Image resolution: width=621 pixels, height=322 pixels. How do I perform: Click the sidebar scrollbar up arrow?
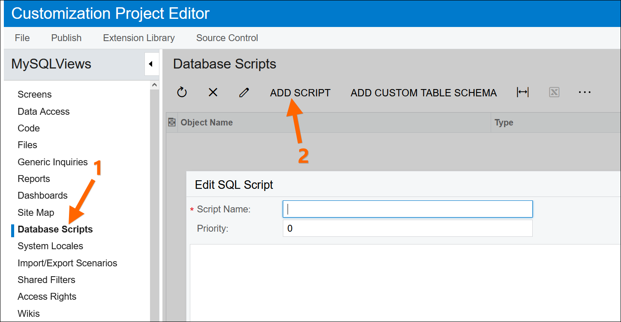tap(155, 84)
